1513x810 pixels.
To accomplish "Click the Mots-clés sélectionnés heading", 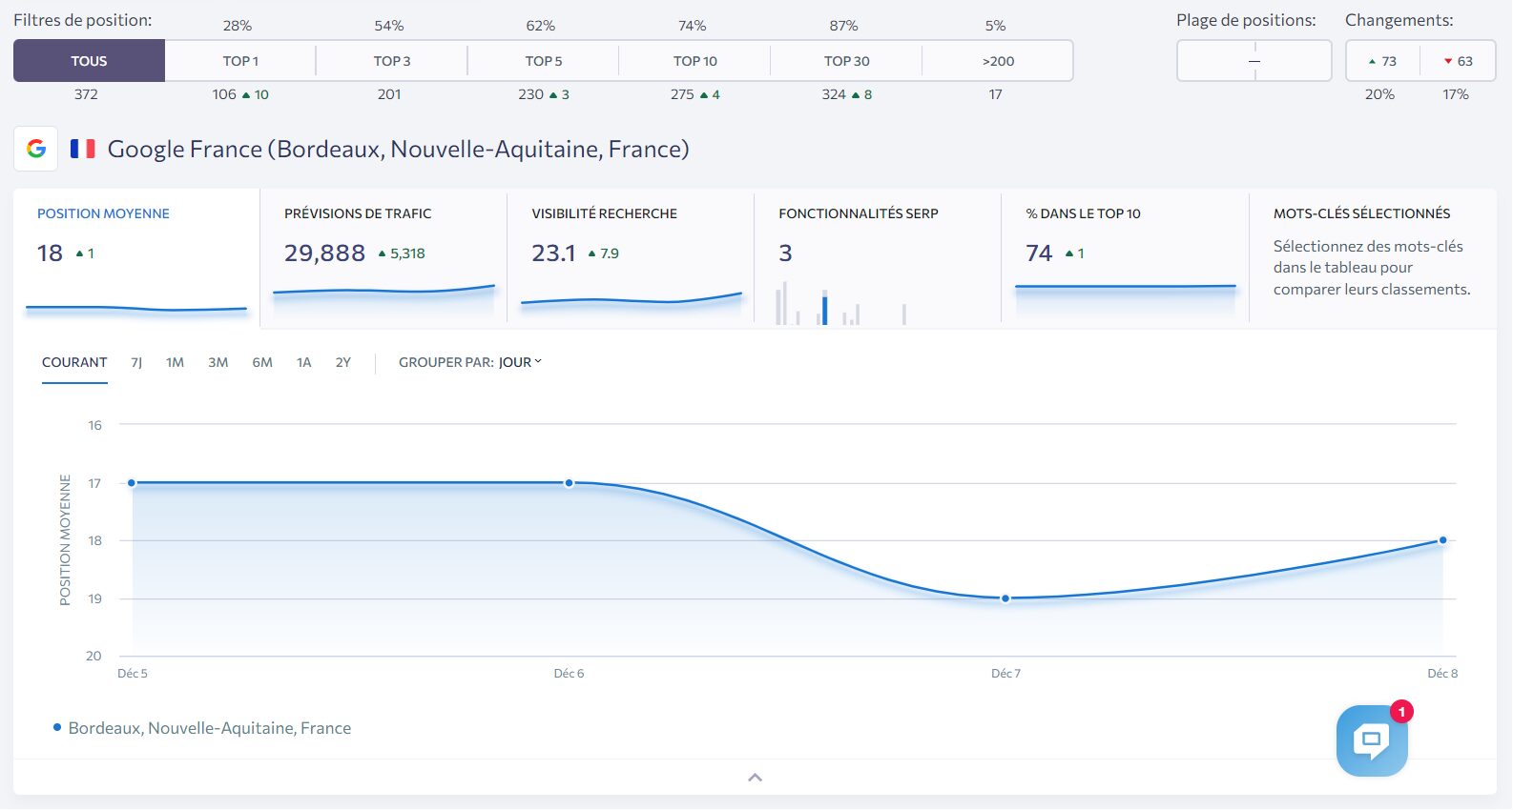I will (1361, 213).
